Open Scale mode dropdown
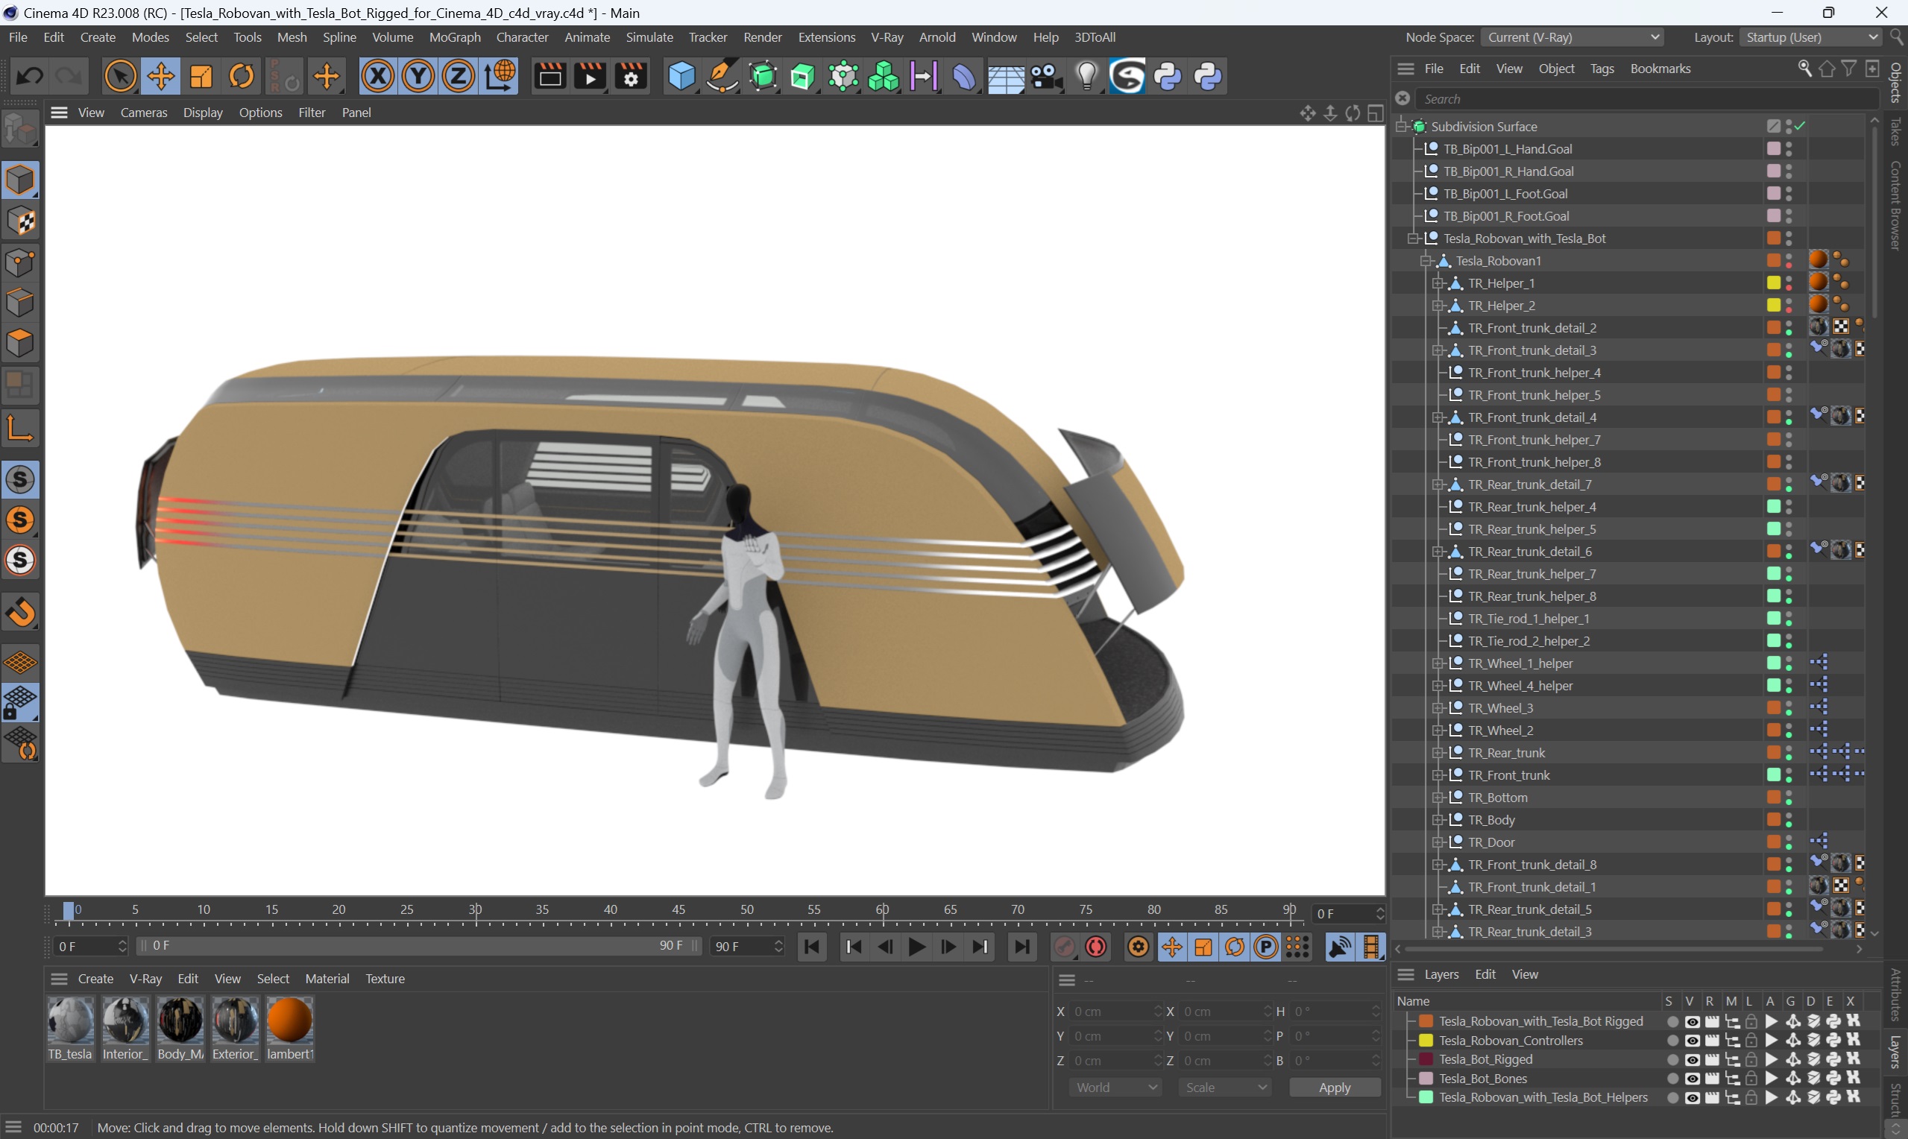 point(1225,1088)
